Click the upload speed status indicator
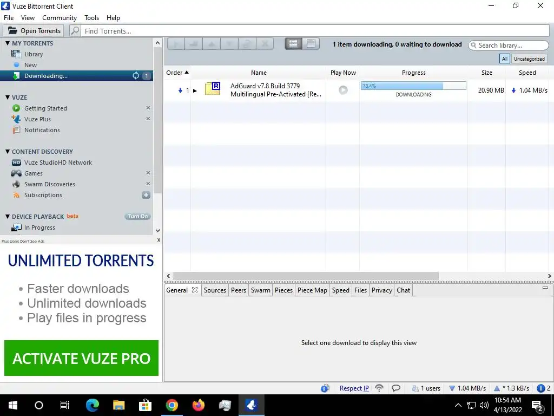This screenshot has width=554, height=416. tap(511, 388)
